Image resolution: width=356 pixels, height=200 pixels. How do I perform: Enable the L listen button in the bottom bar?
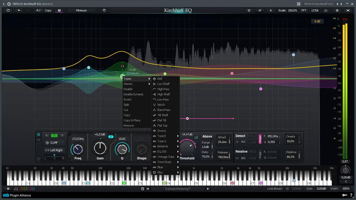pos(21,189)
